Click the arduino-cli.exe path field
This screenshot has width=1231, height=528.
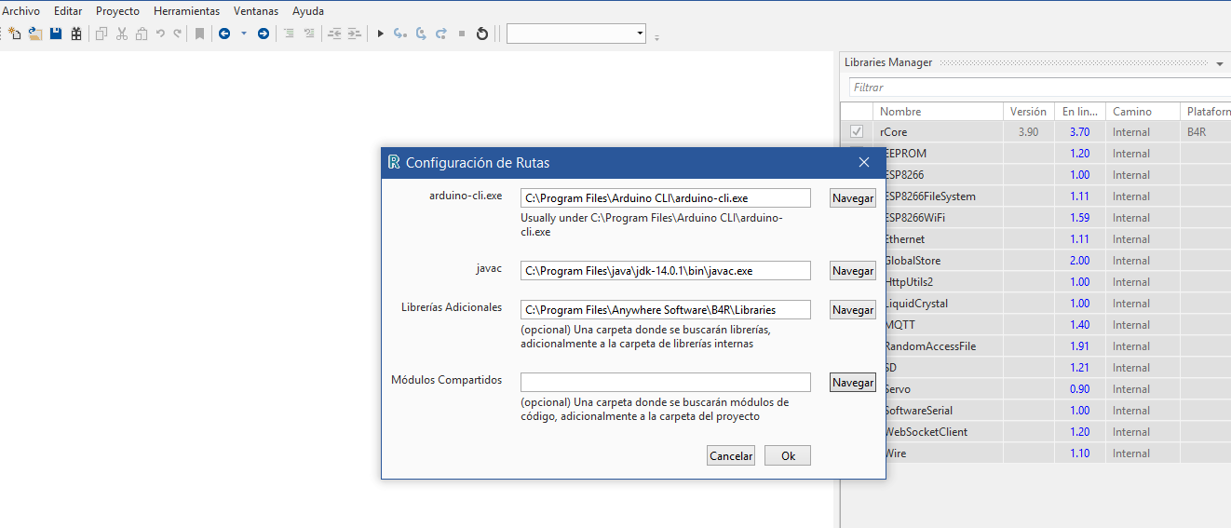[x=666, y=198]
